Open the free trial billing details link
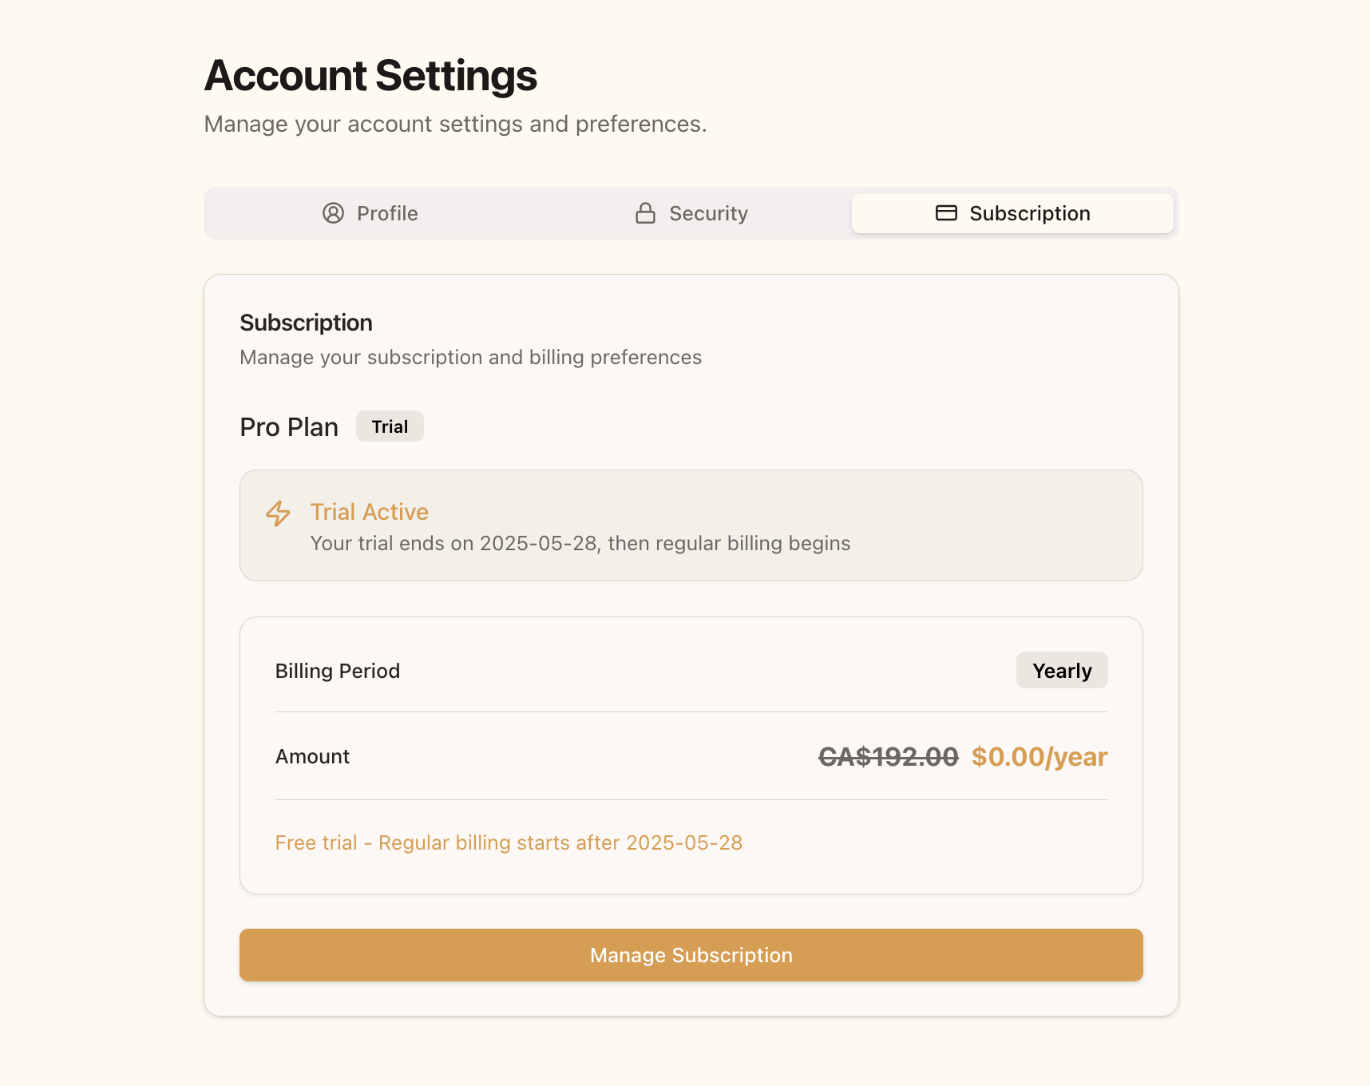The image size is (1370, 1086). [509, 842]
